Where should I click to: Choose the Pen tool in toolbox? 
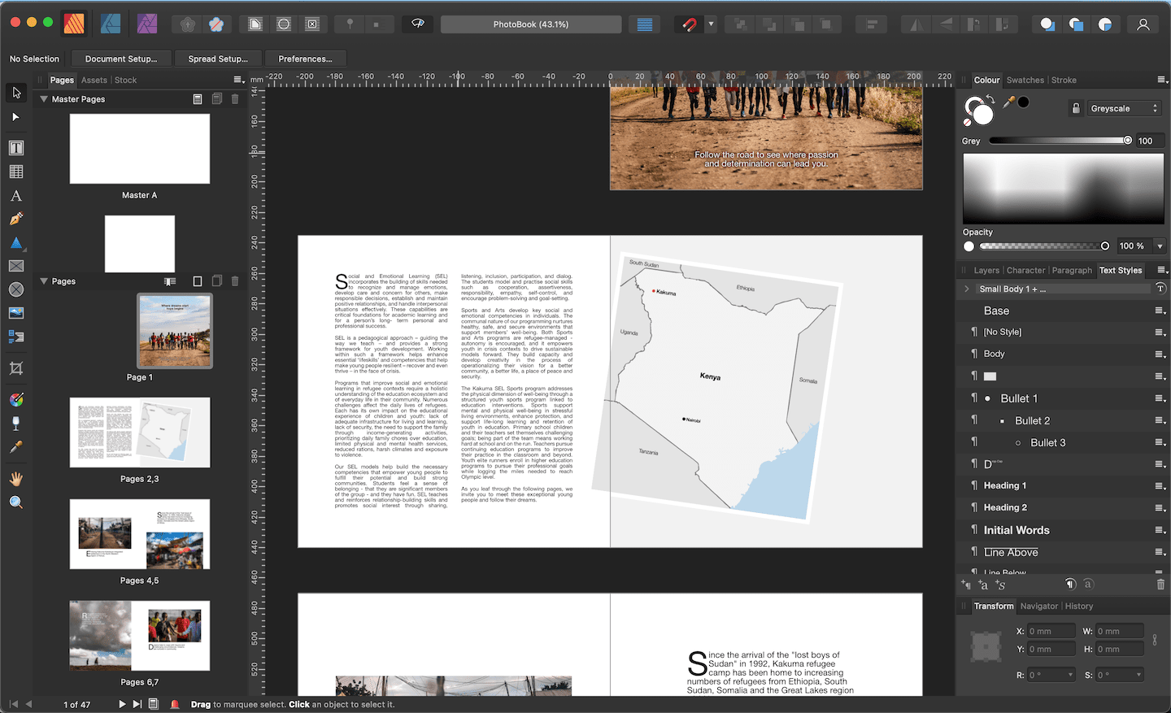pyautogui.click(x=15, y=219)
